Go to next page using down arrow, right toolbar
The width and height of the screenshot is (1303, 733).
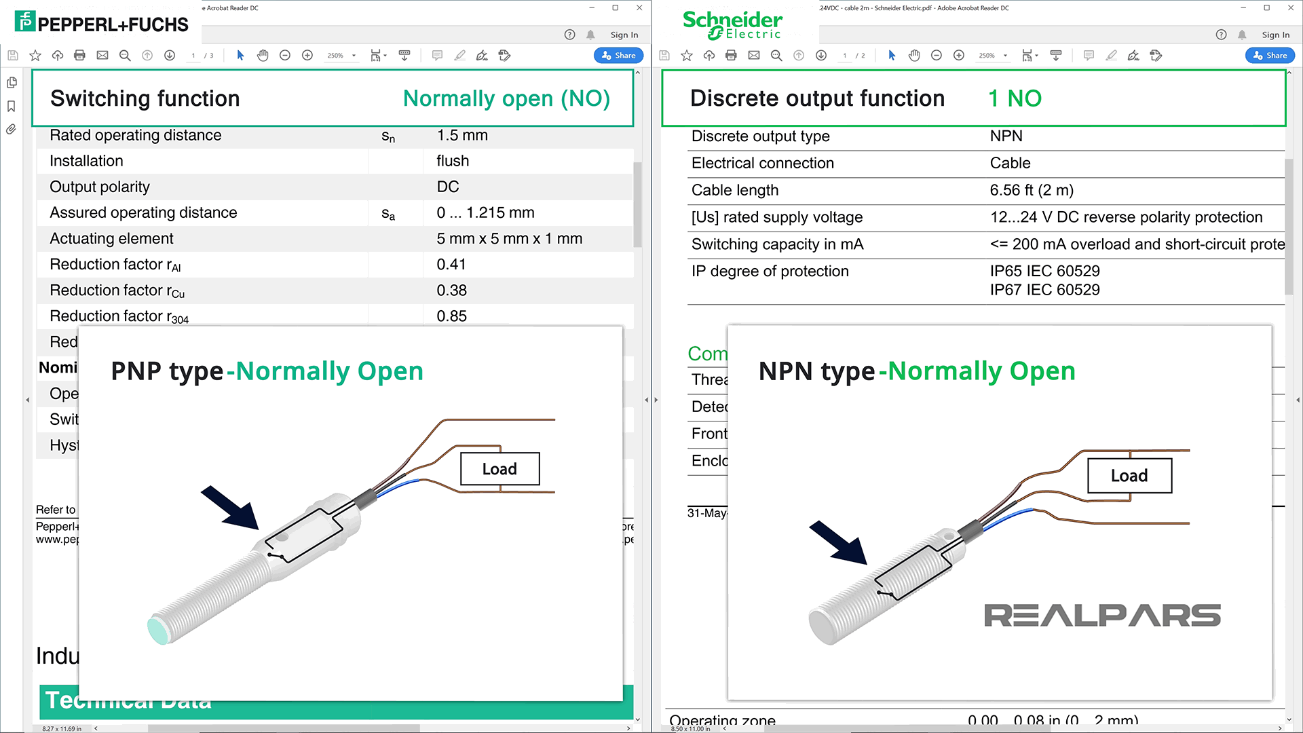(x=821, y=55)
